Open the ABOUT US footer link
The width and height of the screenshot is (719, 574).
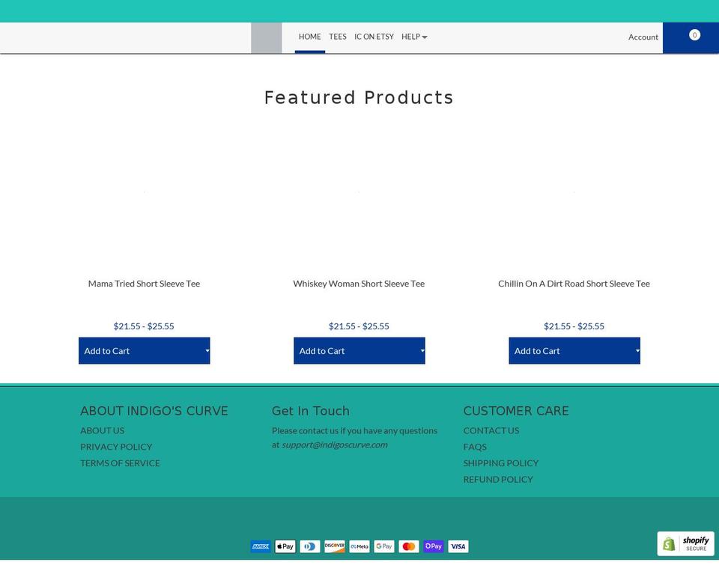click(x=103, y=430)
